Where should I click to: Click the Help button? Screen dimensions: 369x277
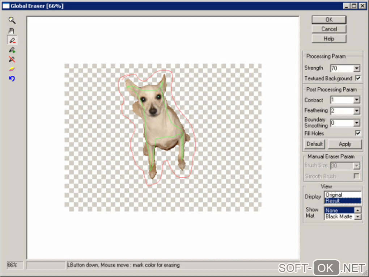coord(329,39)
